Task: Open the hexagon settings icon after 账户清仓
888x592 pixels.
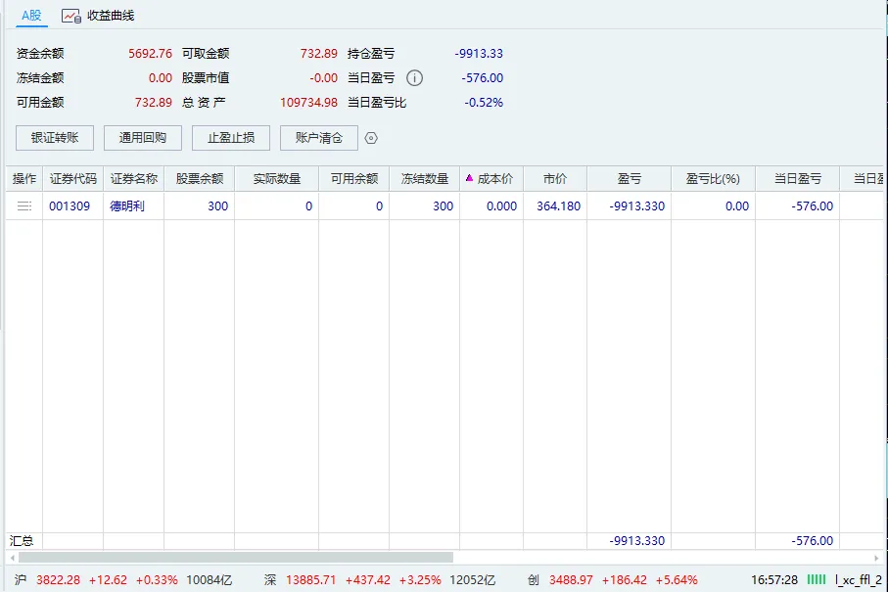Action: click(371, 138)
